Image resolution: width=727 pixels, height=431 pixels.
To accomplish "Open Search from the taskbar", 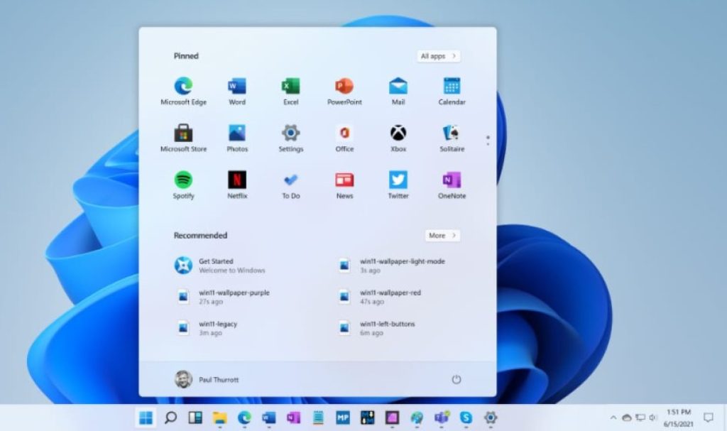I will pyautogui.click(x=170, y=418).
